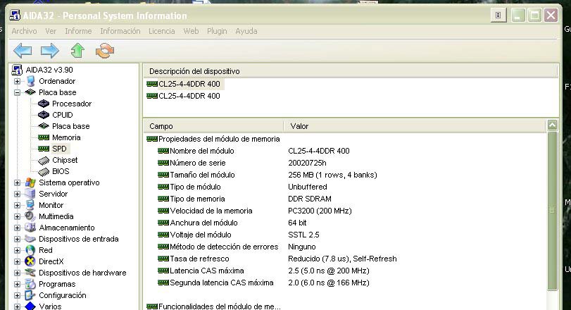Expand the Dispositivos de hardware node
Viewport: 571px width, 310px height.
coord(17,273)
